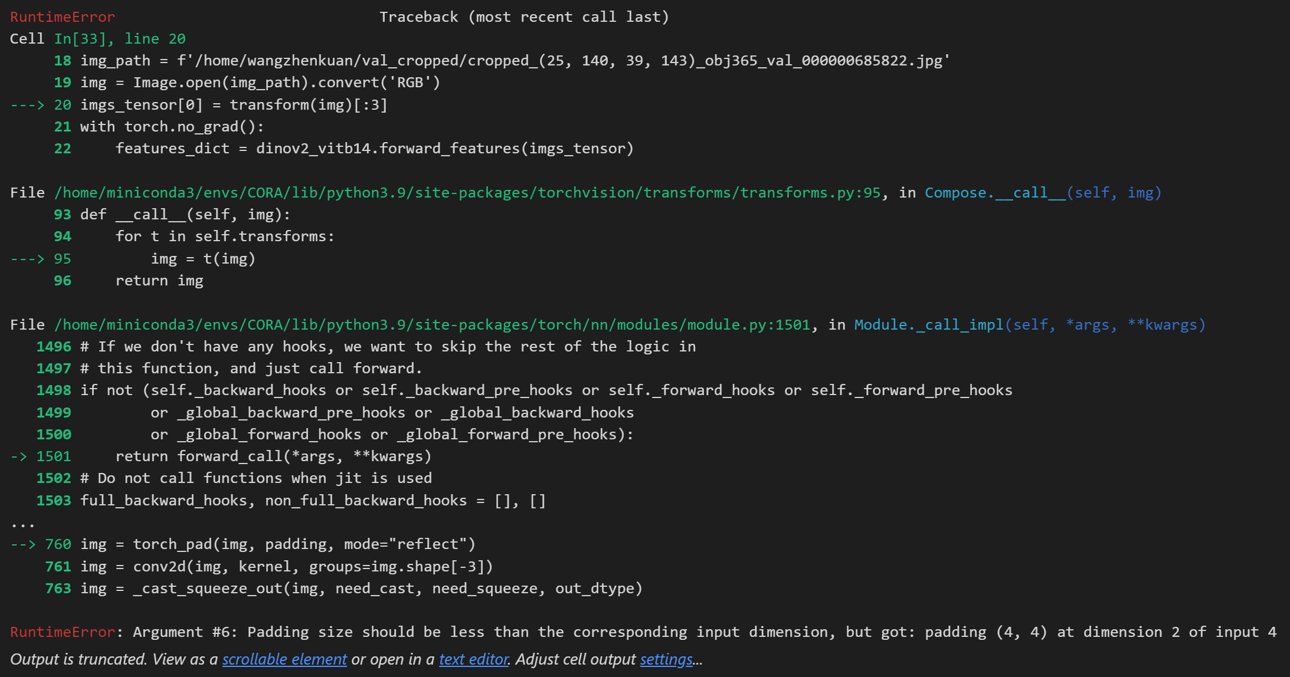Click the red RuntimeError heading at top
This screenshot has width=1290, height=677.
click(x=63, y=17)
